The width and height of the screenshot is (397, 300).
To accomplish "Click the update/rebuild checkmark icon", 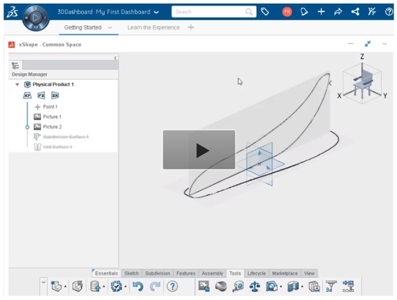I will tap(116, 287).
